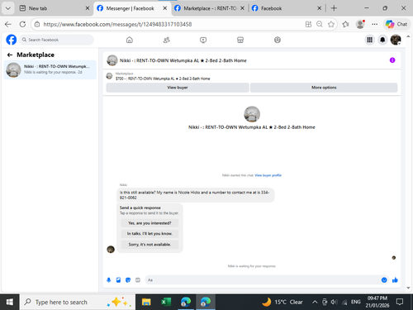Send quick reply 'In talks. I'll let you know.'

point(150,234)
